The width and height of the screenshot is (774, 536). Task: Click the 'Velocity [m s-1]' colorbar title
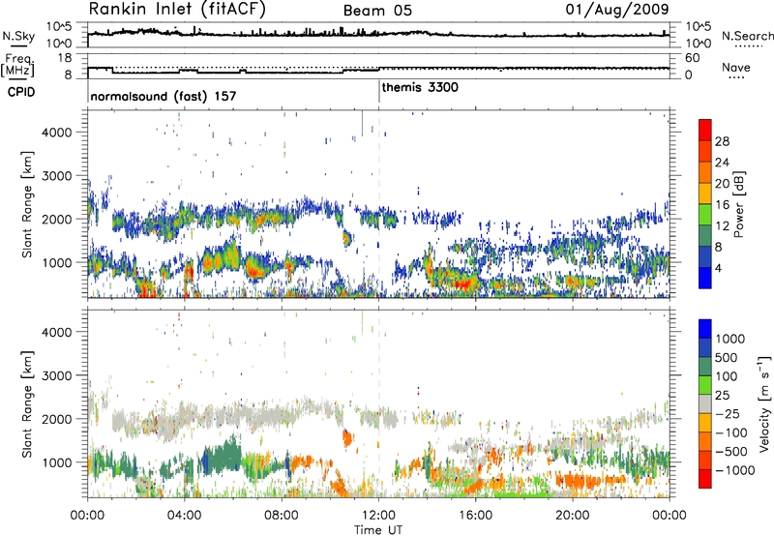[x=764, y=403]
